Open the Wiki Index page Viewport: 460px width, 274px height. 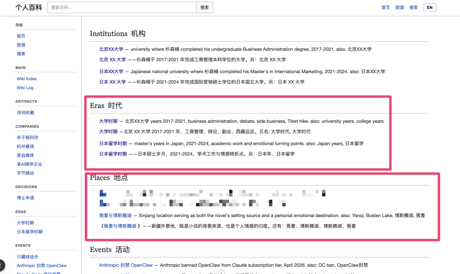(26, 79)
